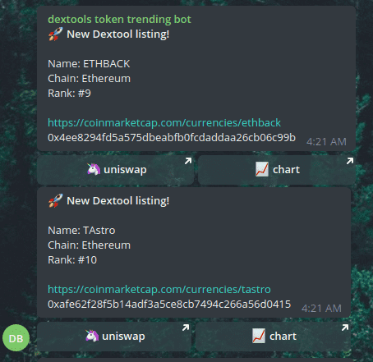Click external-link arrow on TAstro uniswap button
373x362 pixels.
186,328
